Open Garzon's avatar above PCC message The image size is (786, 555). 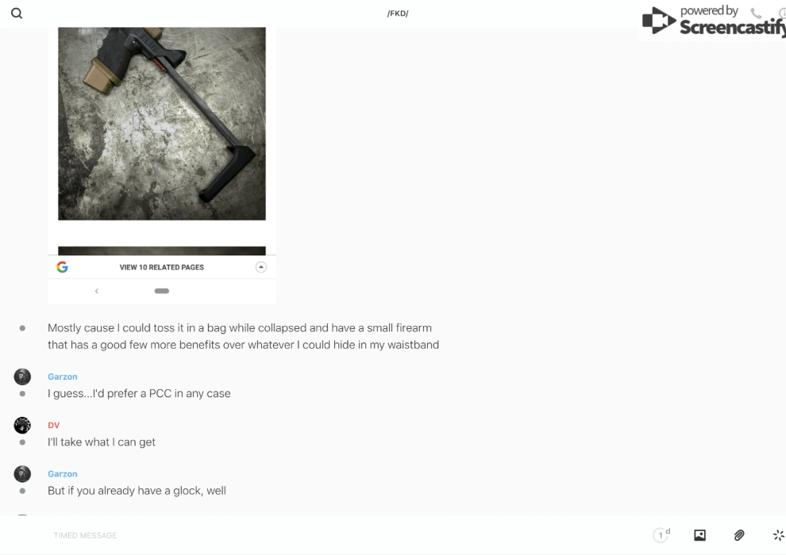click(x=22, y=377)
